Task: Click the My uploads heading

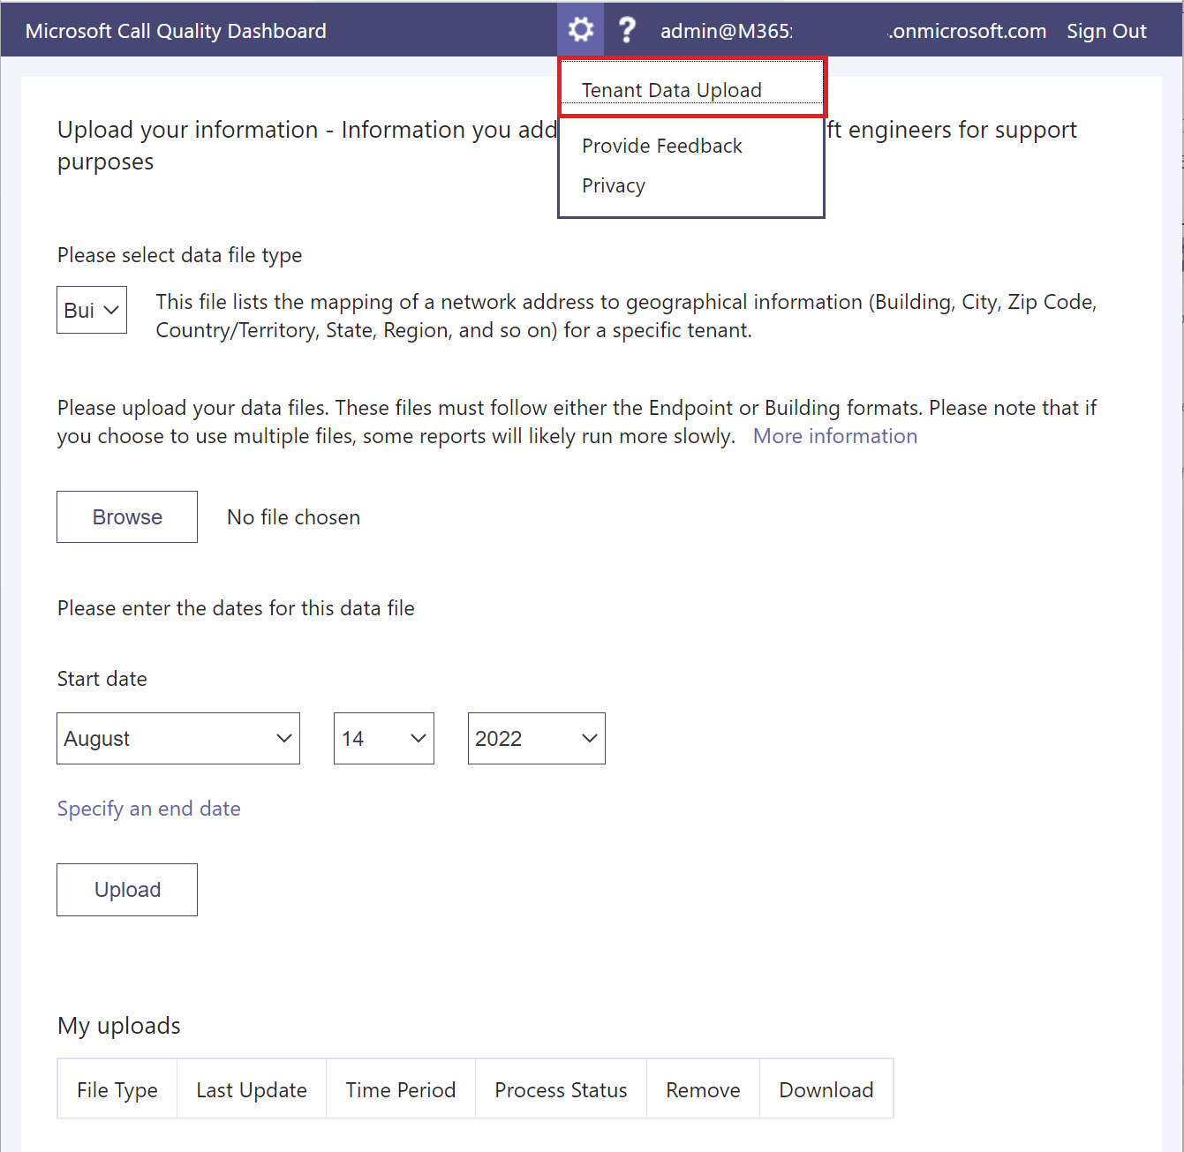Action: point(119,1026)
